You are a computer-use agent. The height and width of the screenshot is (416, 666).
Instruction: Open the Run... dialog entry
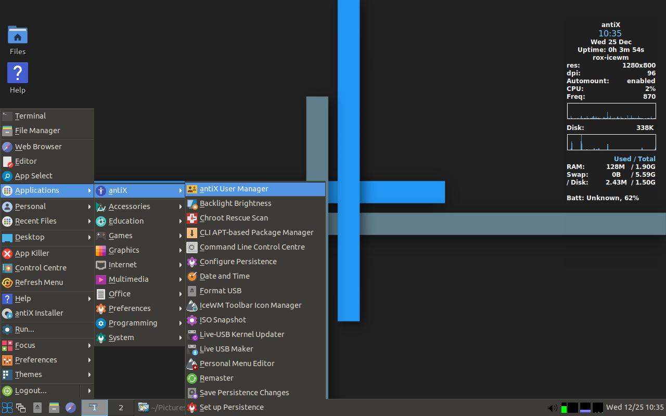47,329
